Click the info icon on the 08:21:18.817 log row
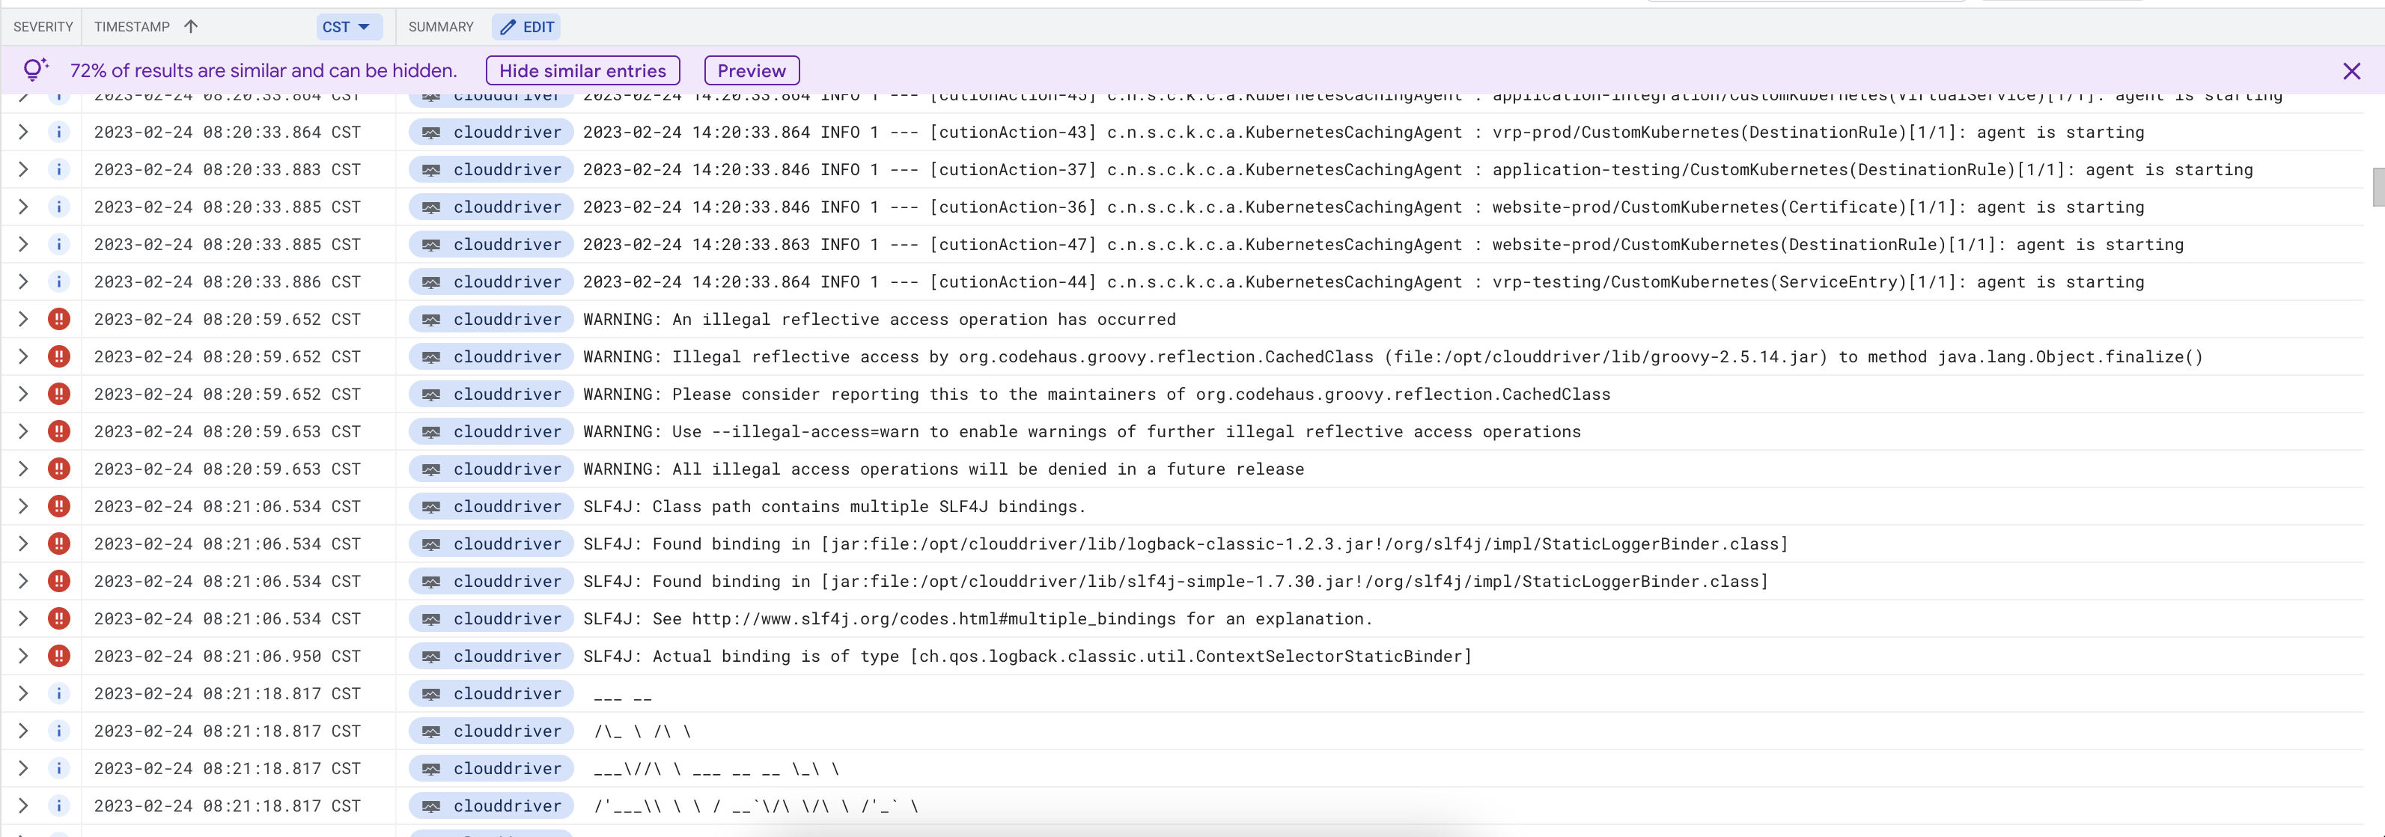 59,693
